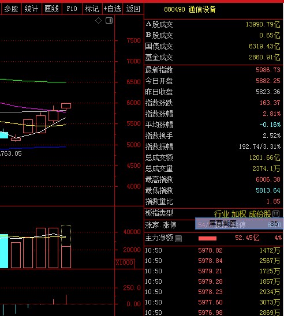
Task: Open the 多股 multi-stock view
Action: pyautogui.click(x=11, y=9)
